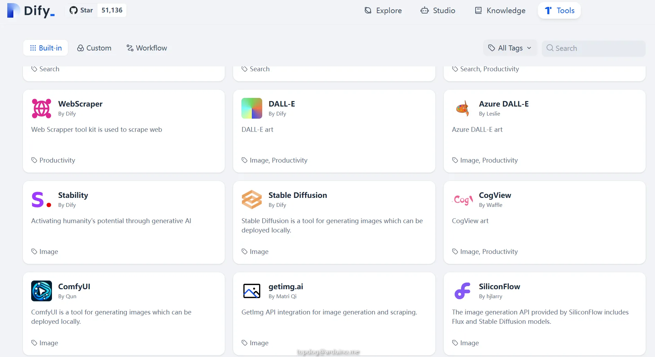This screenshot has width=655, height=357.
Task: Click the getimg.ai picture icon
Action: [251, 291]
